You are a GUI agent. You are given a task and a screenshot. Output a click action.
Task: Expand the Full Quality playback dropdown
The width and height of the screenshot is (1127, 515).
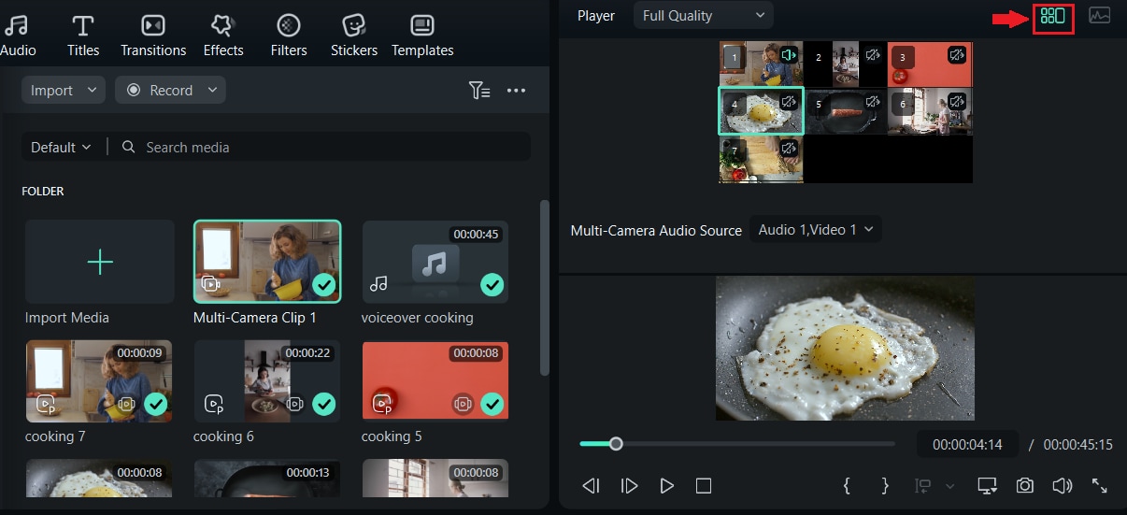(x=704, y=15)
